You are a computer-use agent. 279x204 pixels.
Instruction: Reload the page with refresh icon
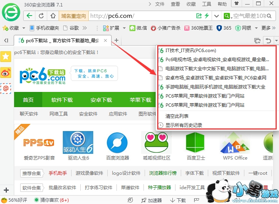pos(41,16)
